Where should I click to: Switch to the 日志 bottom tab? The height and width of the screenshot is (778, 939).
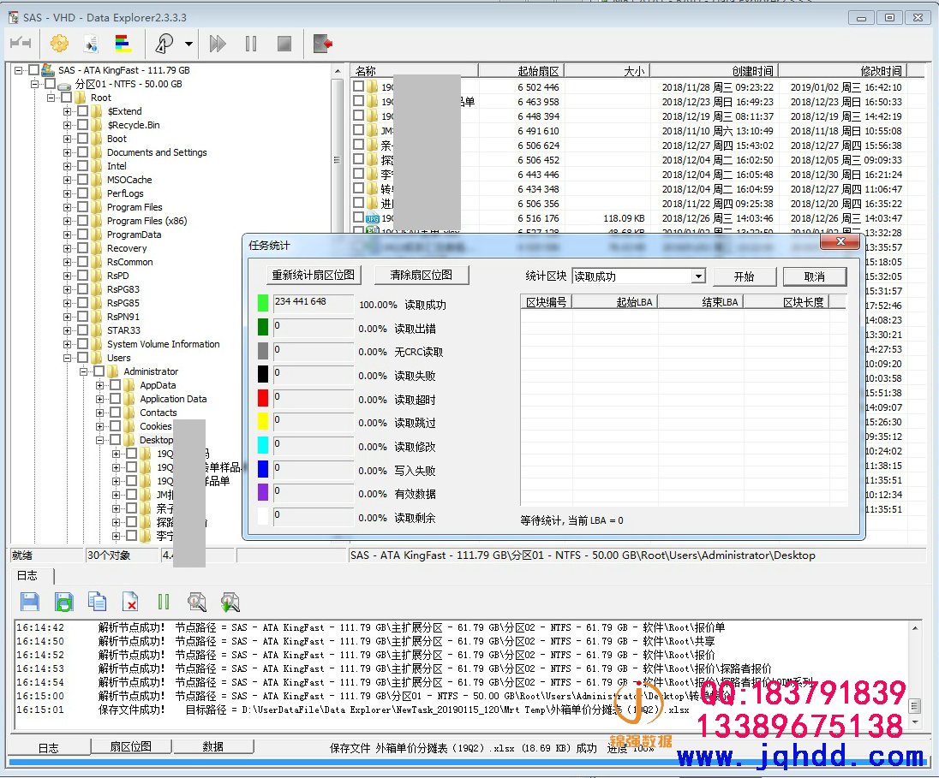click(49, 747)
